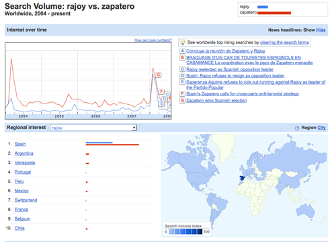Switch regional view to City

coord(321,128)
